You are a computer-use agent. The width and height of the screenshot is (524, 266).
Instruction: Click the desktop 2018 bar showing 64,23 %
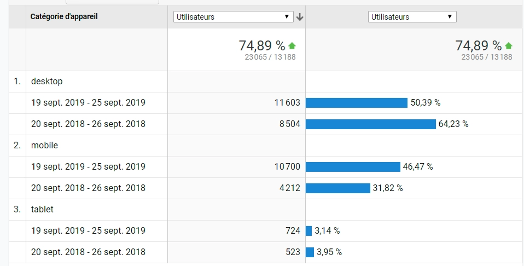[370, 124]
